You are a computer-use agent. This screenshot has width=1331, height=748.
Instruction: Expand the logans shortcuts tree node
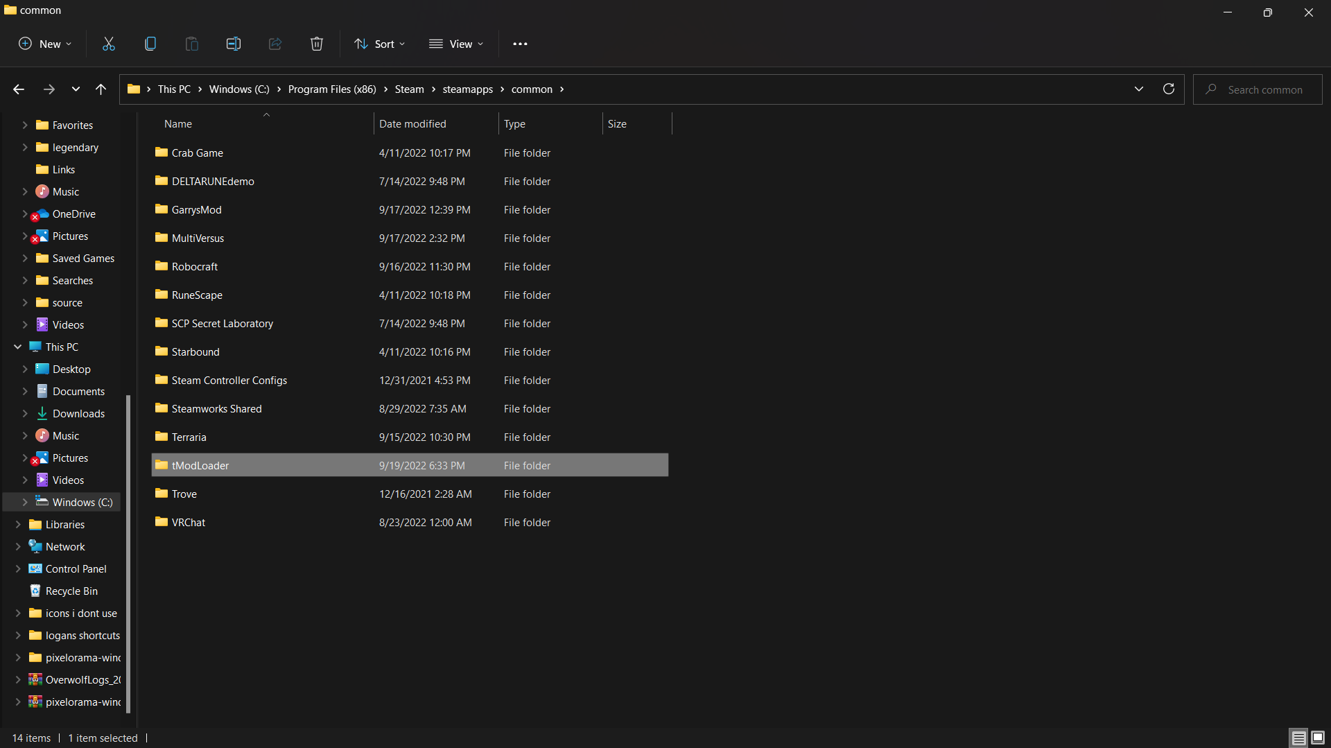coord(17,635)
